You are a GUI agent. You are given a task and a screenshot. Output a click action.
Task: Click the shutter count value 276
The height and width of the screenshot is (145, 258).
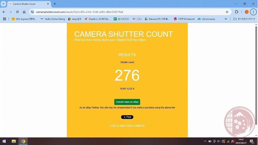pyautogui.click(x=127, y=75)
